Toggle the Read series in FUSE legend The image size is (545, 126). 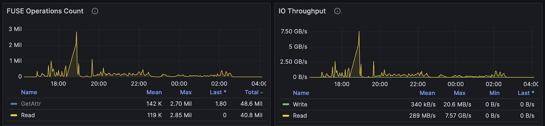[28, 115]
